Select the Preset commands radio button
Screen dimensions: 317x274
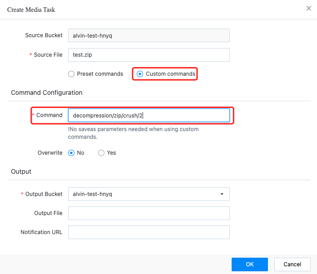(x=71, y=74)
